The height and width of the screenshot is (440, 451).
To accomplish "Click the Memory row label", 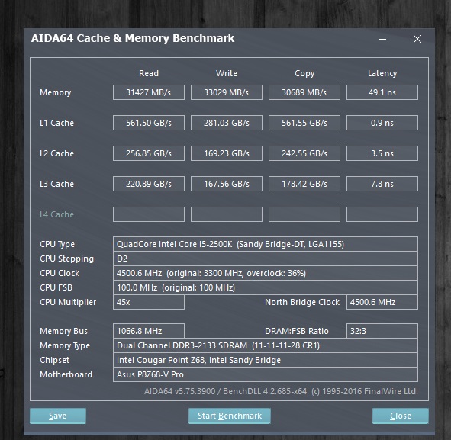I will (55, 92).
